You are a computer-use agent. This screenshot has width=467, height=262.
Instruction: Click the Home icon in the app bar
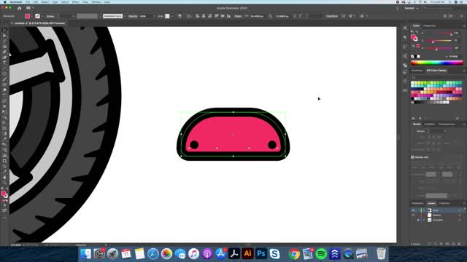[20, 8]
